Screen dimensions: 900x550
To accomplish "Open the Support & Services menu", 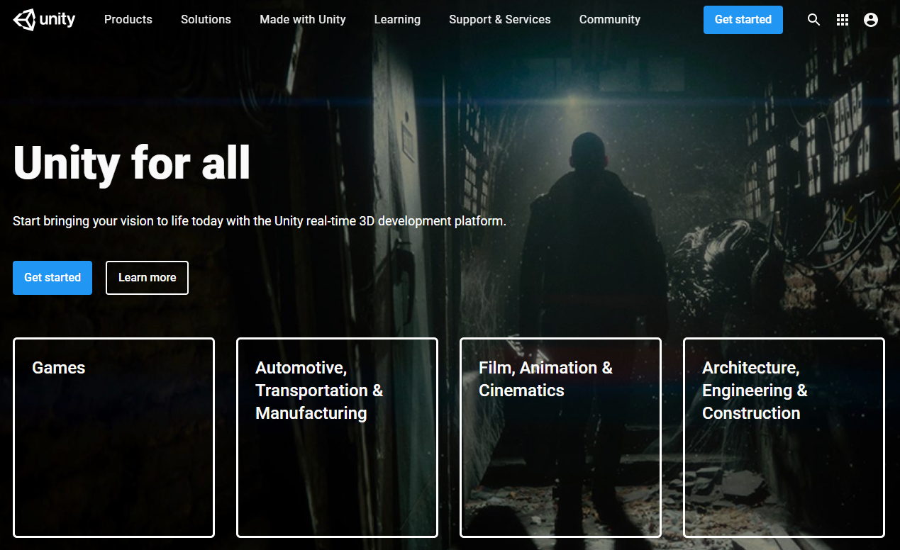I will pyautogui.click(x=500, y=20).
